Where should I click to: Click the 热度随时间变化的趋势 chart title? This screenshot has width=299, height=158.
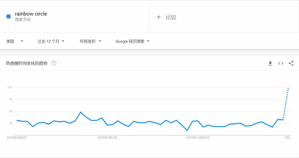click(x=27, y=63)
